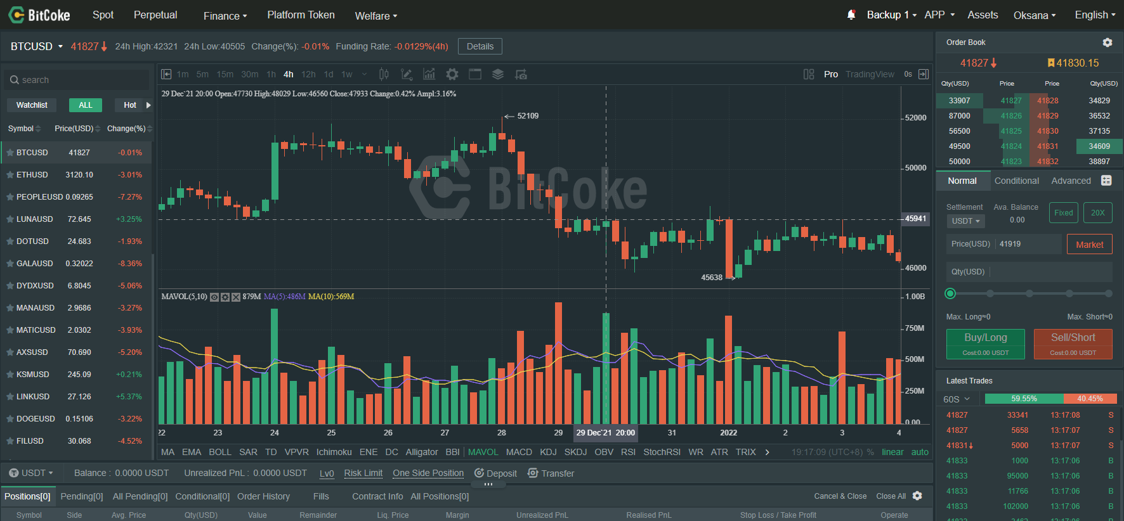1124x521 pixels.
Task: Open the 60S latest trades interval dropdown
Action: tap(957, 399)
